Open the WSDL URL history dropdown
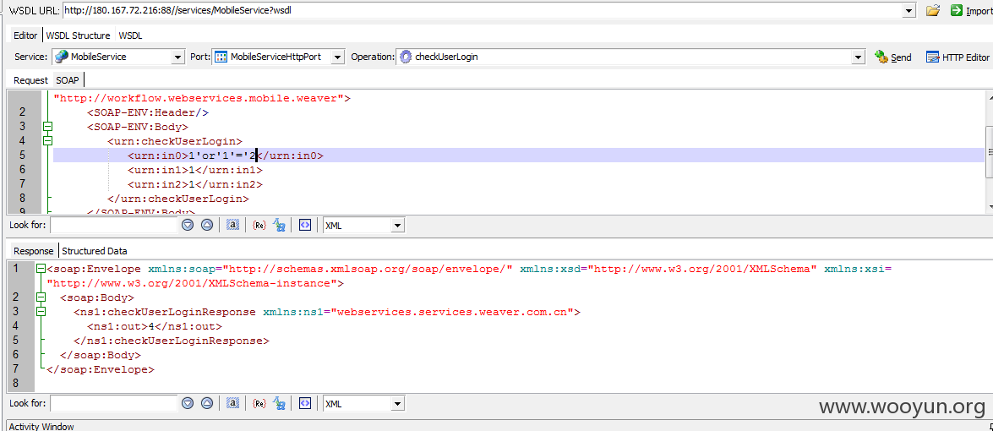The width and height of the screenshot is (993, 431). point(909,11)
